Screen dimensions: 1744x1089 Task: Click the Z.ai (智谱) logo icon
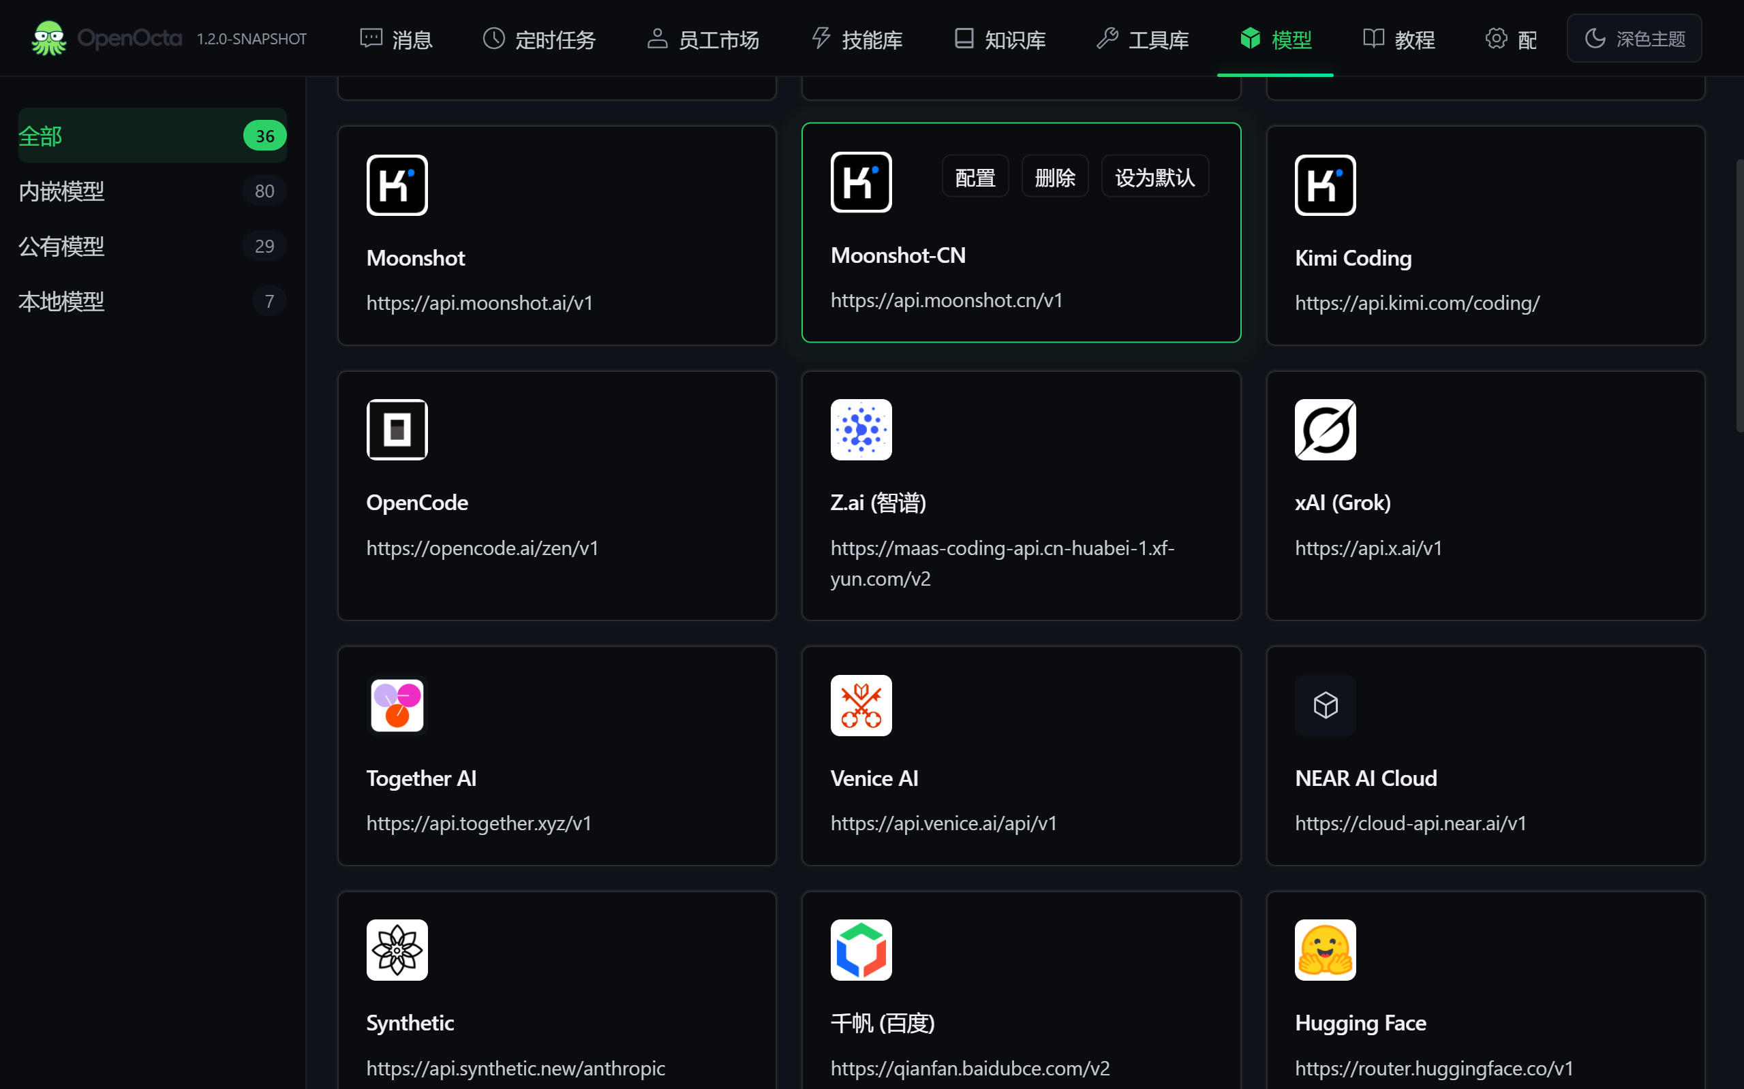[x=861, y=430]
